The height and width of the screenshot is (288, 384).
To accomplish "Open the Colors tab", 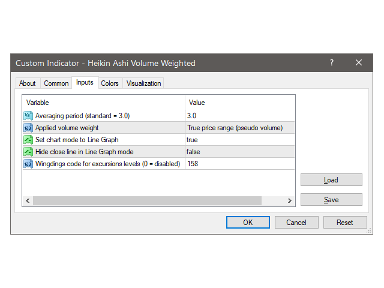I will click(x=110, y=83).
